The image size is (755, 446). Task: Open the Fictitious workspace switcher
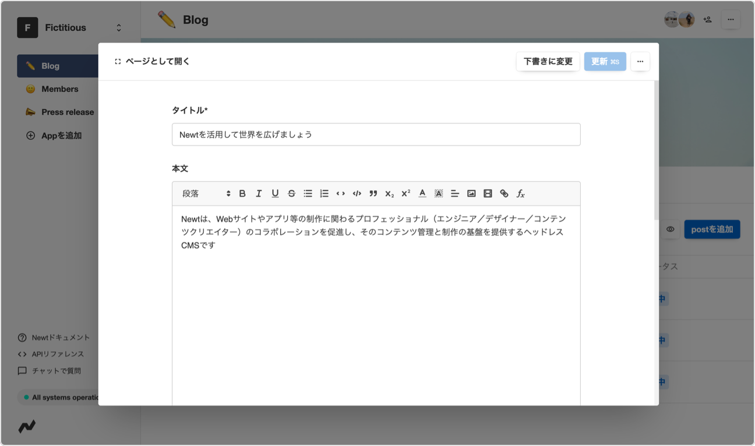click(70, 27)
